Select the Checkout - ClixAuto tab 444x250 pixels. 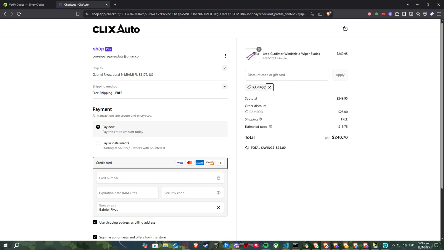(83, 4)
